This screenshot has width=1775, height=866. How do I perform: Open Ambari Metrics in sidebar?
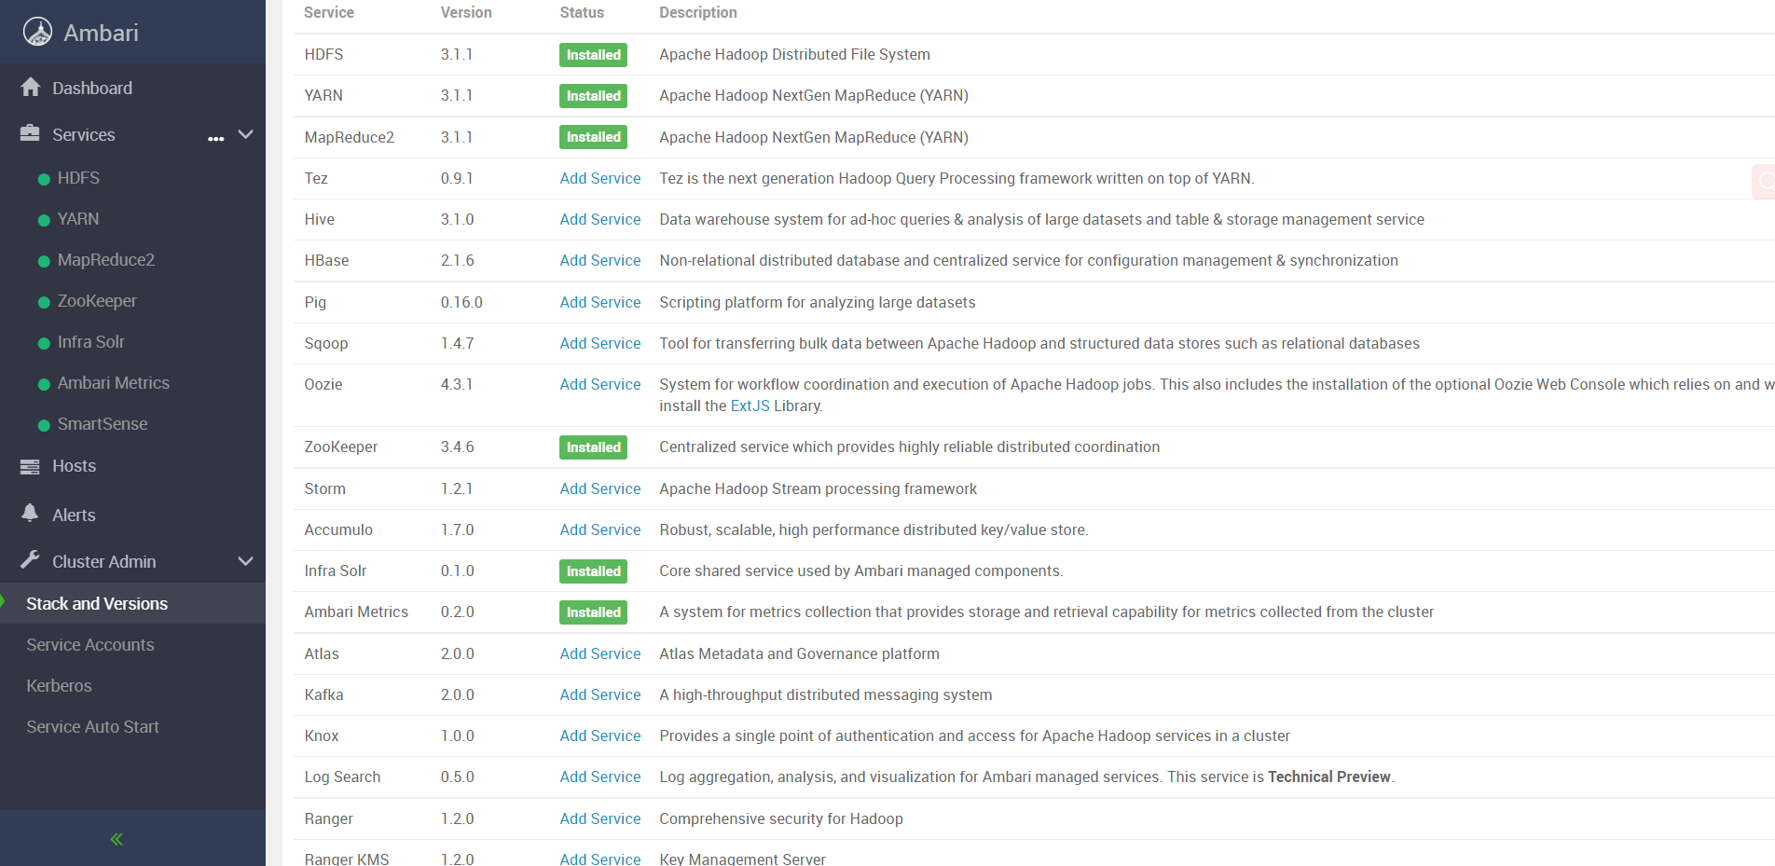click(114, 383)
